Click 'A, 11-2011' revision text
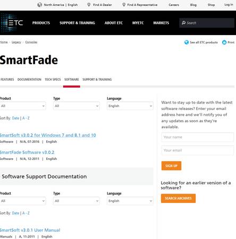The image size is (236, 239). tap(27, 237)
